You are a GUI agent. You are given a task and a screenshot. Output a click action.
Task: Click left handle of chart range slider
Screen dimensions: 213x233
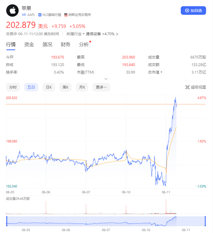7,221
